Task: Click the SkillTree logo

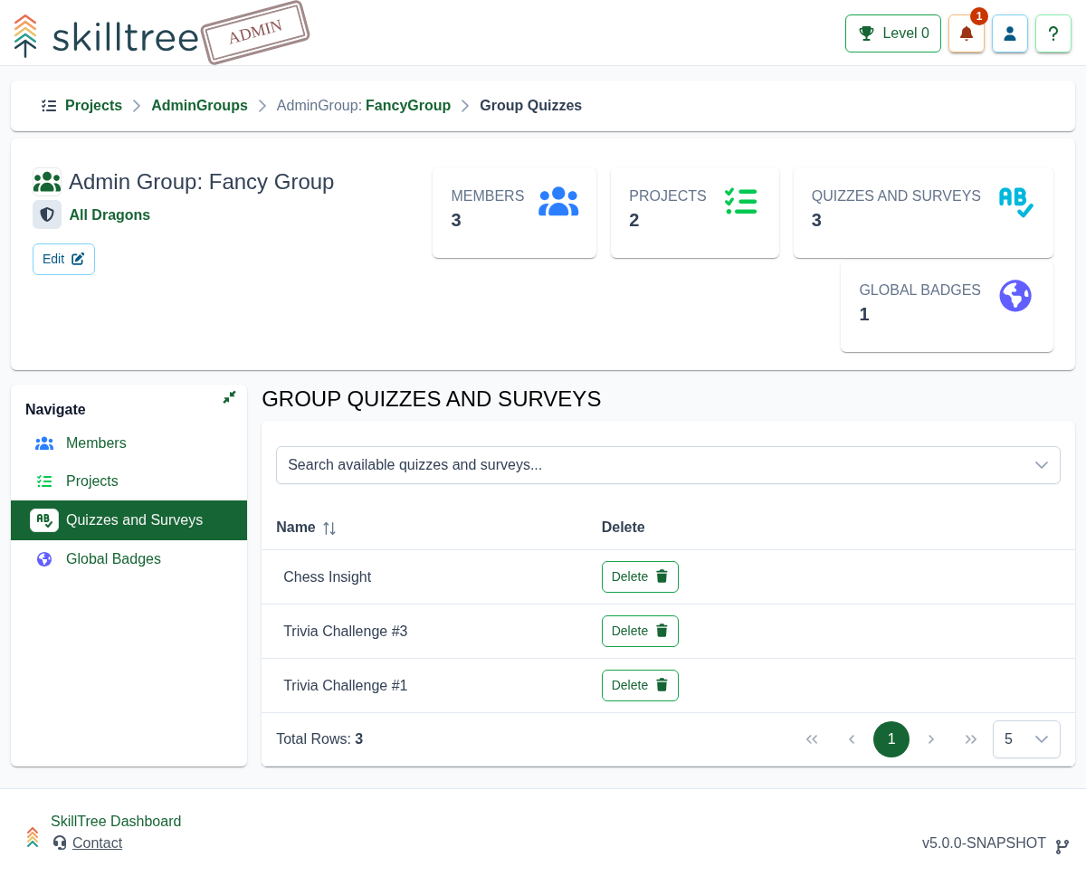Action: point(107,36)
